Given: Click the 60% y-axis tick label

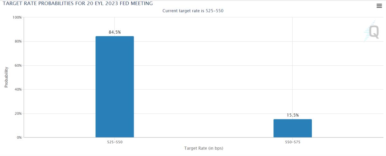Looking at the screenshot, I should coord(17,65).
